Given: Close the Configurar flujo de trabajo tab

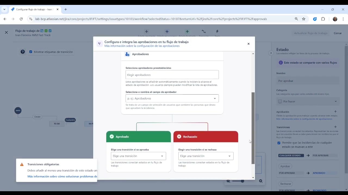Looking at the screenshot, I should [x=57, y=9].
